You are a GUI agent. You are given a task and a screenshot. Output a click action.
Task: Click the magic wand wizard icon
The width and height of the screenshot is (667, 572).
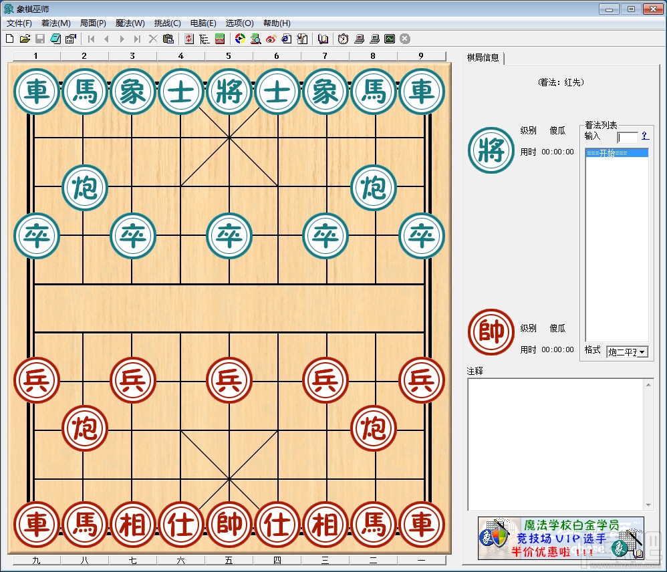coord(302,39)
